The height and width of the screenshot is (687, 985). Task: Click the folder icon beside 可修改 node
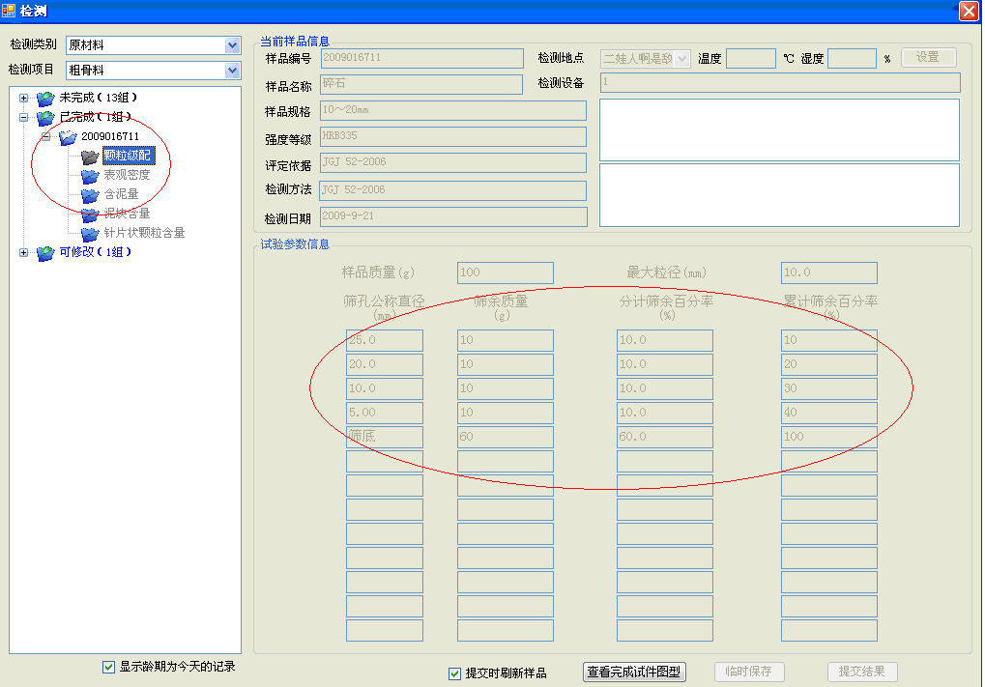tap(45, 253)
